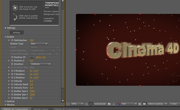Open the Direction Uniform dropdown
The image size is (180, 110).
tap(40, 64)
